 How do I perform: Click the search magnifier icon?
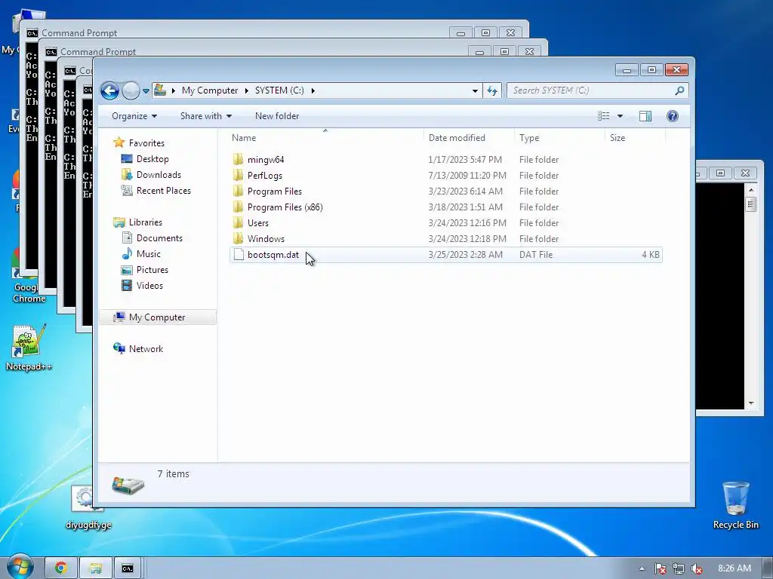point(679,90)
